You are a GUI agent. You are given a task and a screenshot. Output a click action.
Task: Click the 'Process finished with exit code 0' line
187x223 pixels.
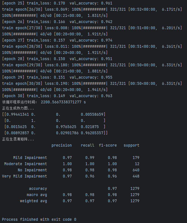pos(39,219)
